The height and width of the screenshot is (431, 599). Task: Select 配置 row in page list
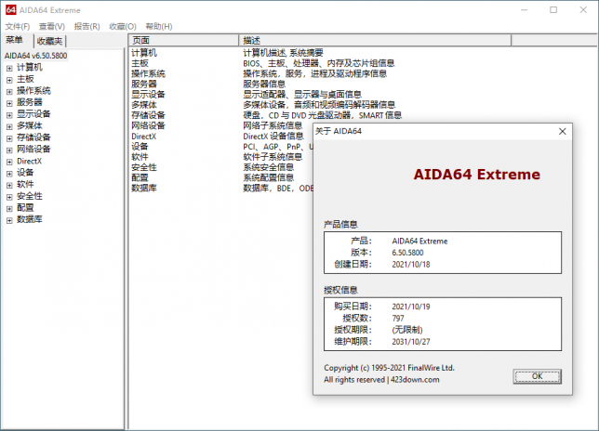pos(140,177)
